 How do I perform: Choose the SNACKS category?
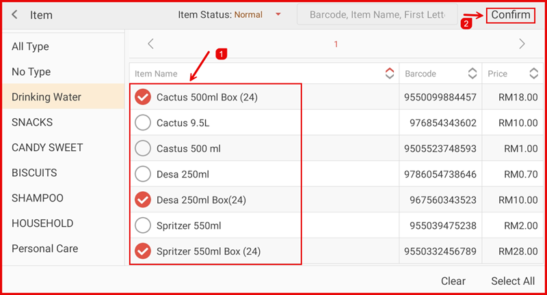coord(32,122)
